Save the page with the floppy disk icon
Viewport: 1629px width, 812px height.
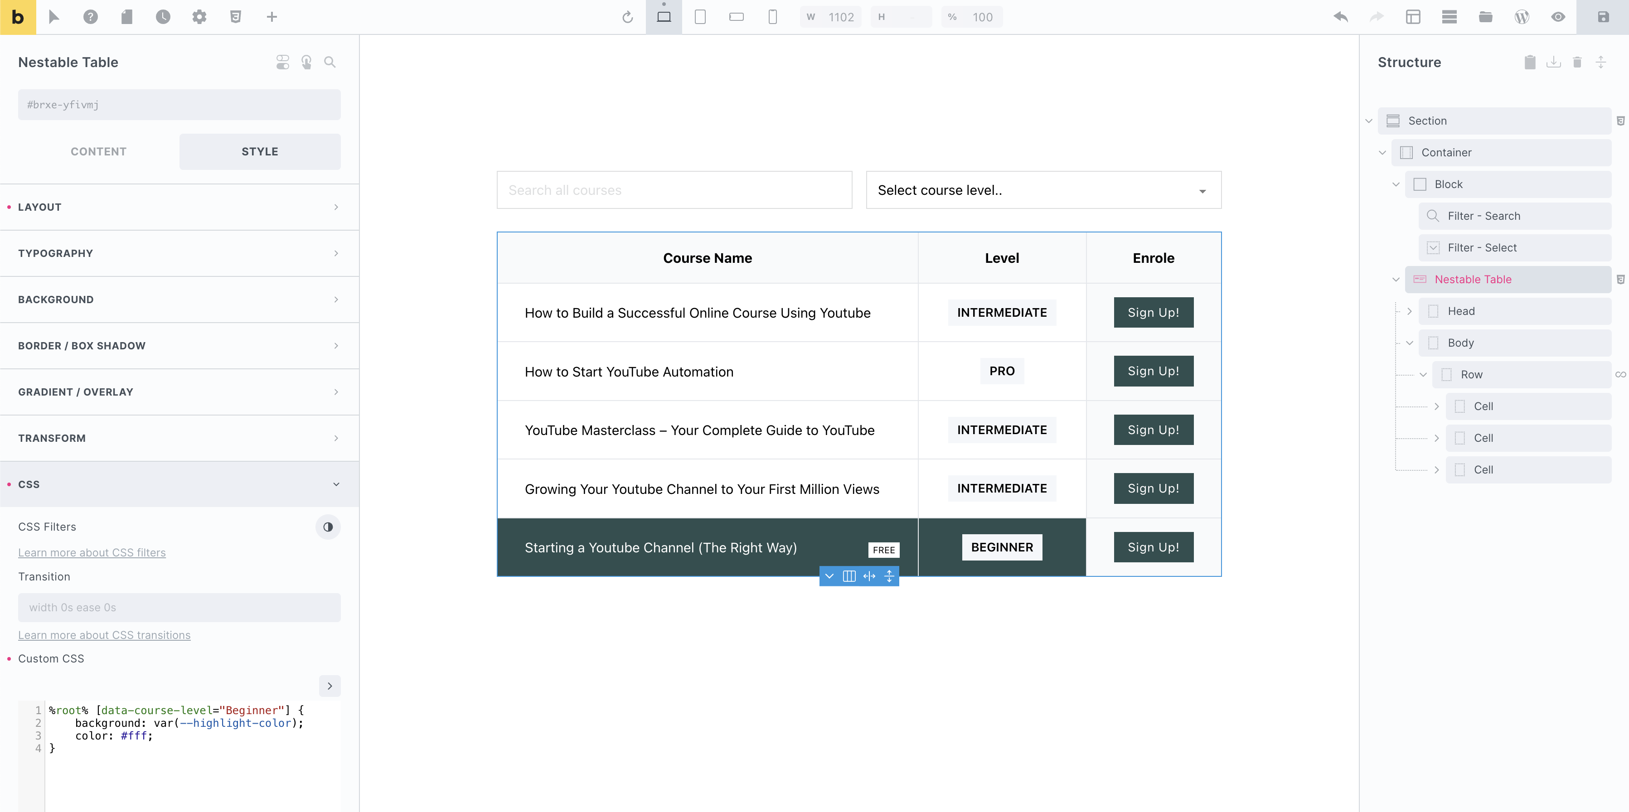point(1602,17)
